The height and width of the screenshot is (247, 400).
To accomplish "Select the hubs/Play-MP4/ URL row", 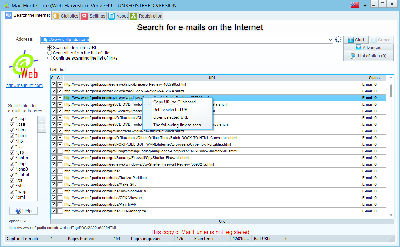I will (x=219, y=204).
